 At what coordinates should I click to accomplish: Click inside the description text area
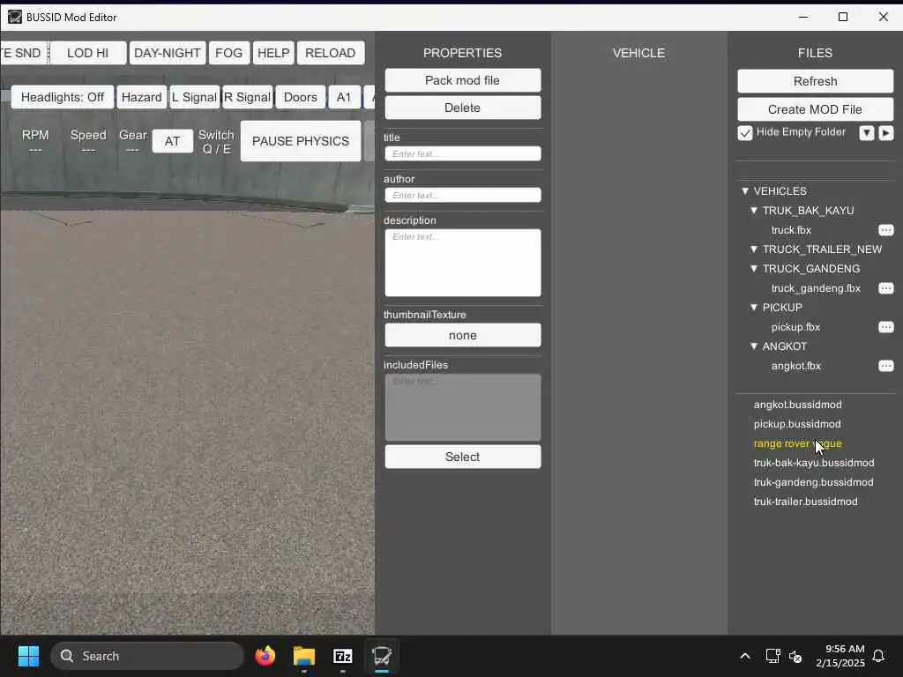tap(462, 263)
